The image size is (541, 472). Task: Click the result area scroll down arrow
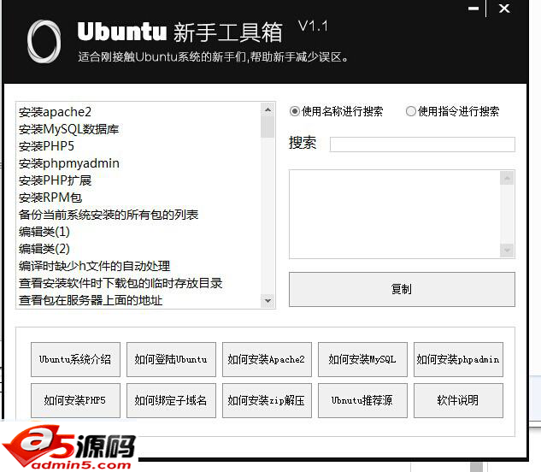[507, 250]
